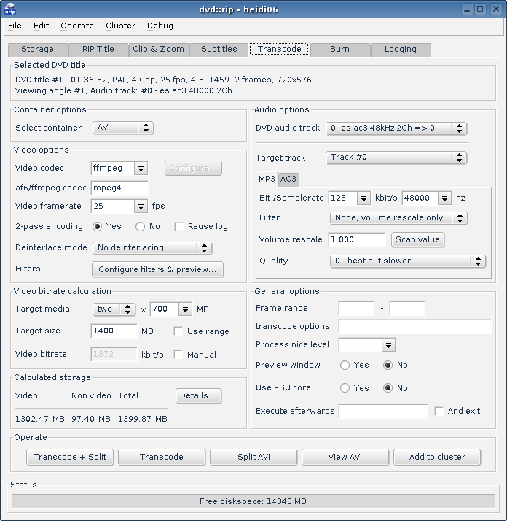Select No for Use PSU core

tap(388, 388)
